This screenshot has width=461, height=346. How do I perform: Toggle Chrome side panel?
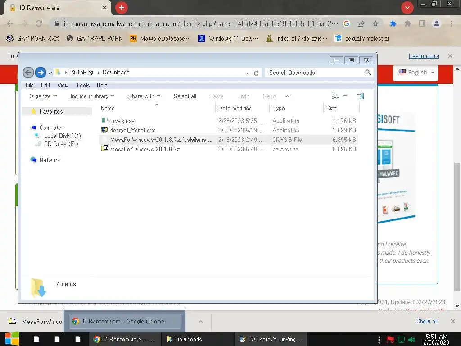point(422,23)
